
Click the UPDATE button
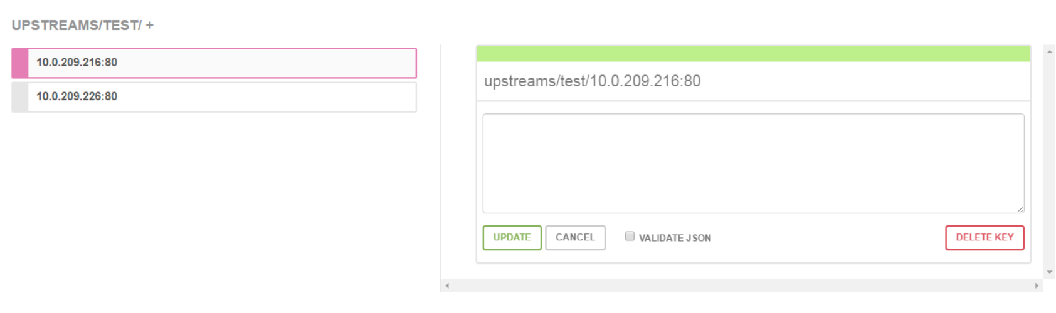pyautogui.click(x=512, y=238)
